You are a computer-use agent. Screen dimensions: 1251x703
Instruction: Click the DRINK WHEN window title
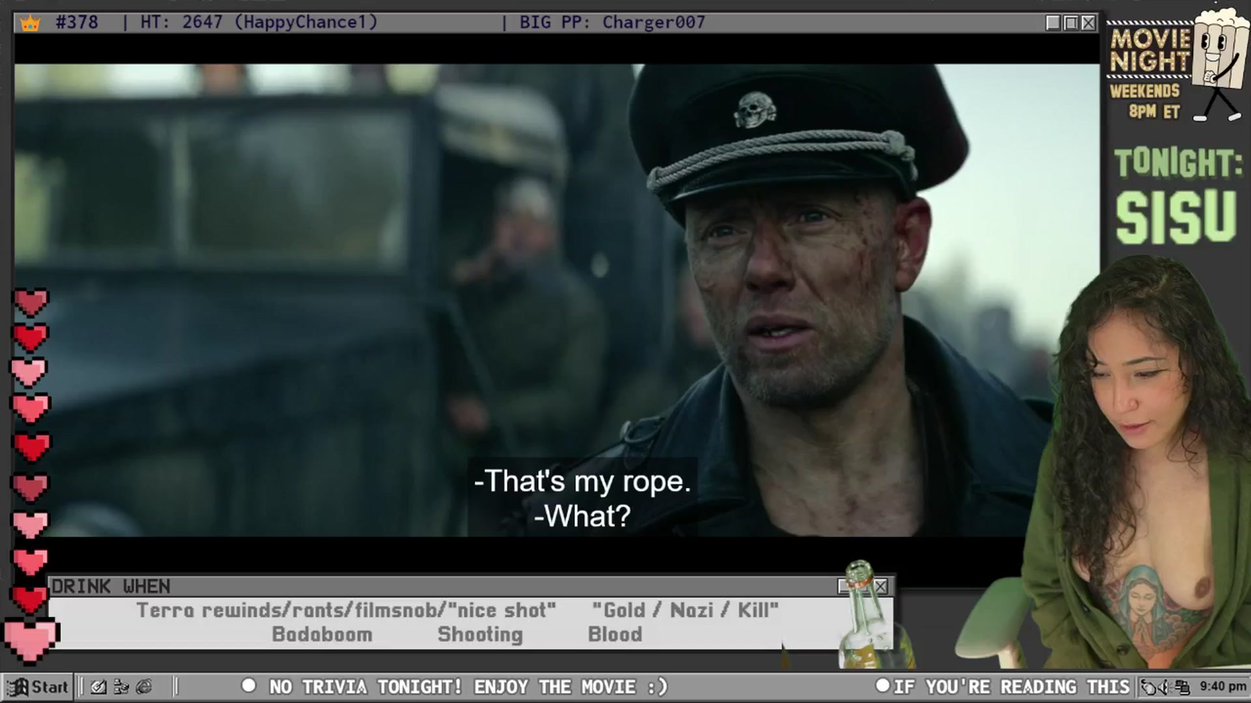tap(111, 586)
